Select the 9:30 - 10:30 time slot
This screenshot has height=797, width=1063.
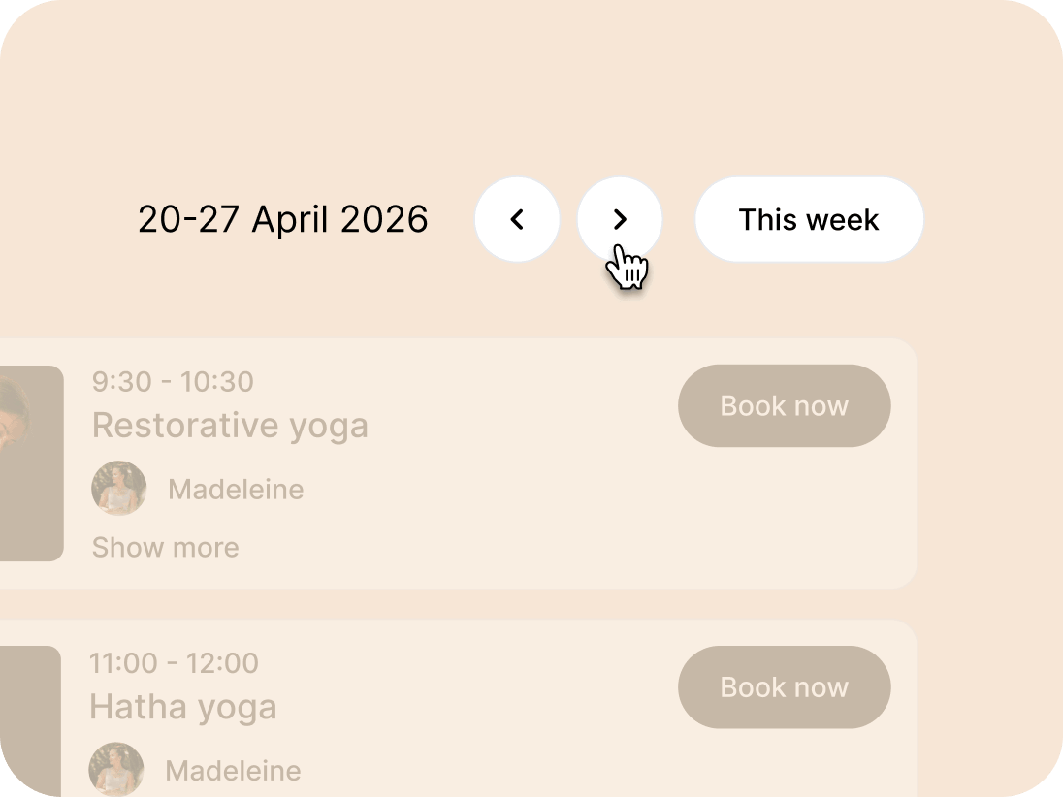[173, 382]
